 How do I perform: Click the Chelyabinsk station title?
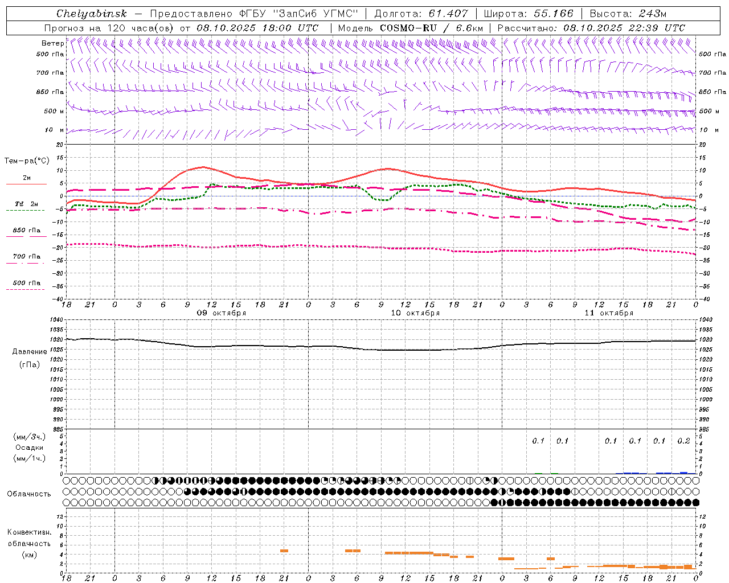tap(92, 14)
